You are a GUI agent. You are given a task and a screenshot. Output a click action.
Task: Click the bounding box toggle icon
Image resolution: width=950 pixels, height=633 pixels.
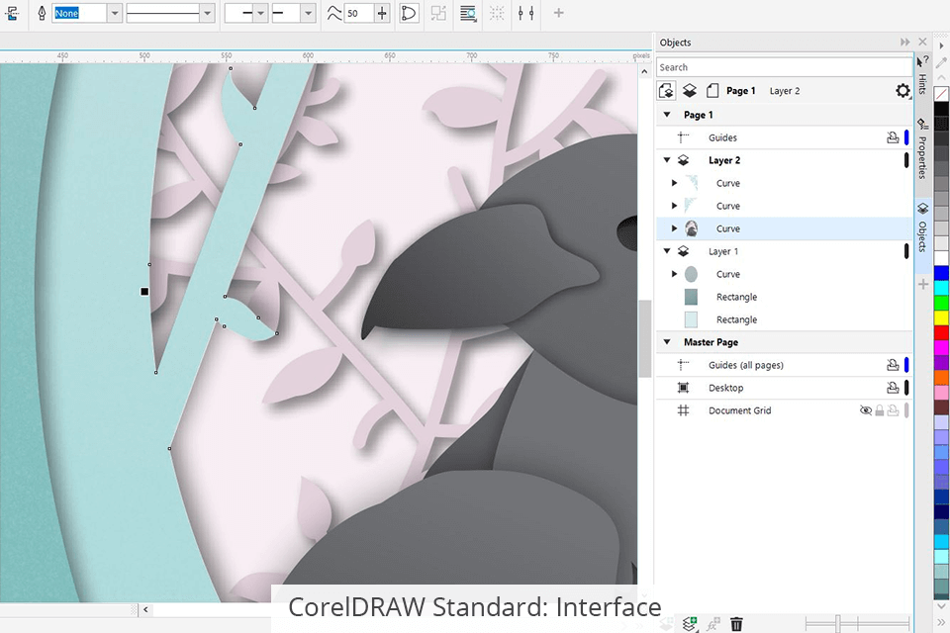(497, 13)
